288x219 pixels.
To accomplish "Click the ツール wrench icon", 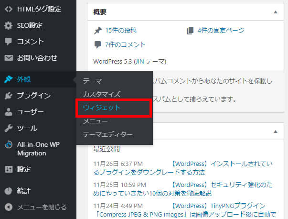I will point(8,128).
